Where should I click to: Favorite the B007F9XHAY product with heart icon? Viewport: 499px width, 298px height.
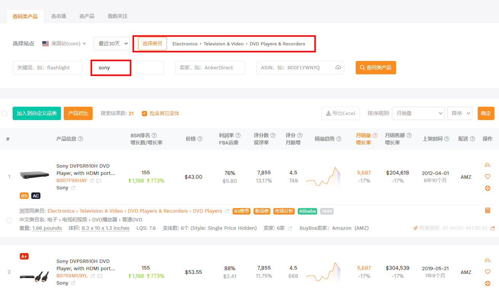[488, 176]
